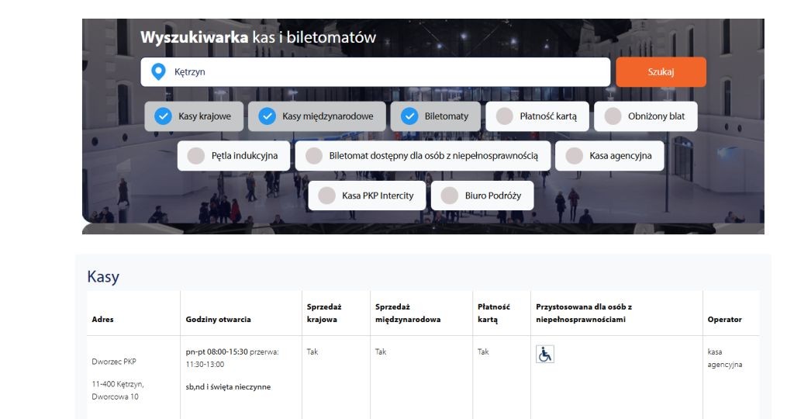Click the Kasy section heading
Viewport: 794px width, 419px height.
point(103,277)
